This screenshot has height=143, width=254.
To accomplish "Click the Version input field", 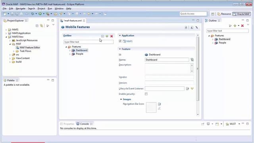I will [x=169, y=83].
